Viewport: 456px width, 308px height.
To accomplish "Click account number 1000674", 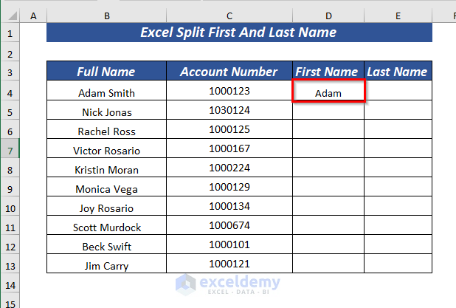I will pyautogui.click(x=229, y=225).
